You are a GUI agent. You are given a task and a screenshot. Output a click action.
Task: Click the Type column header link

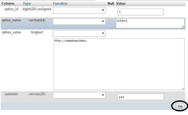tap(27, 4)
